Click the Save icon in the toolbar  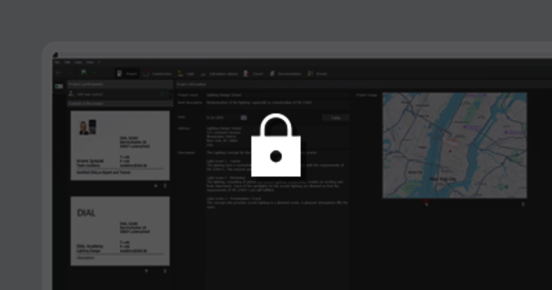pyautogui.click(x=84, y=73)
